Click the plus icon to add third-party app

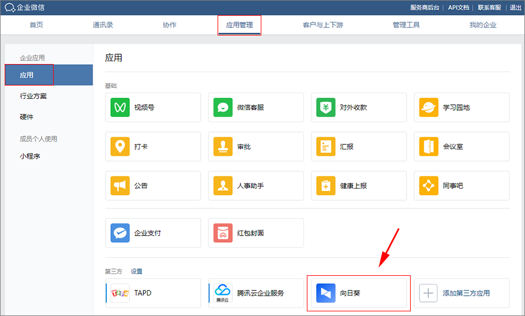coord(429,293)
